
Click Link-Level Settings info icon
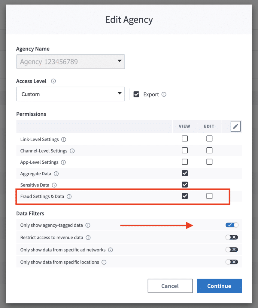coord(64,140)
